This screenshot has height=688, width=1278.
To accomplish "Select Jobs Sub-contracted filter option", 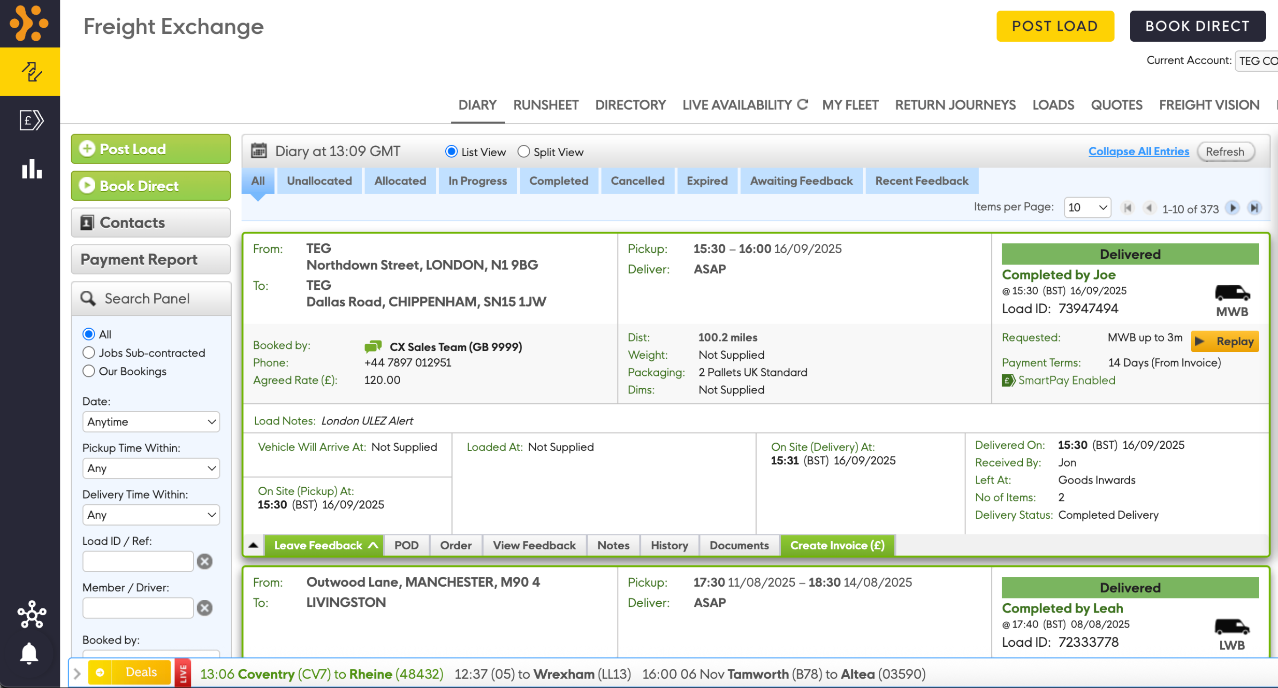I will click(x=89, y=353).
